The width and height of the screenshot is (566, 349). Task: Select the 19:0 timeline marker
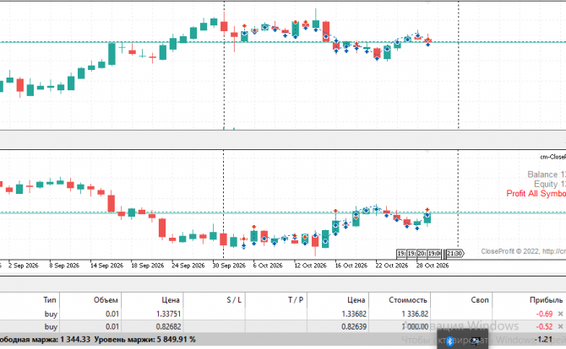[434, 254]
